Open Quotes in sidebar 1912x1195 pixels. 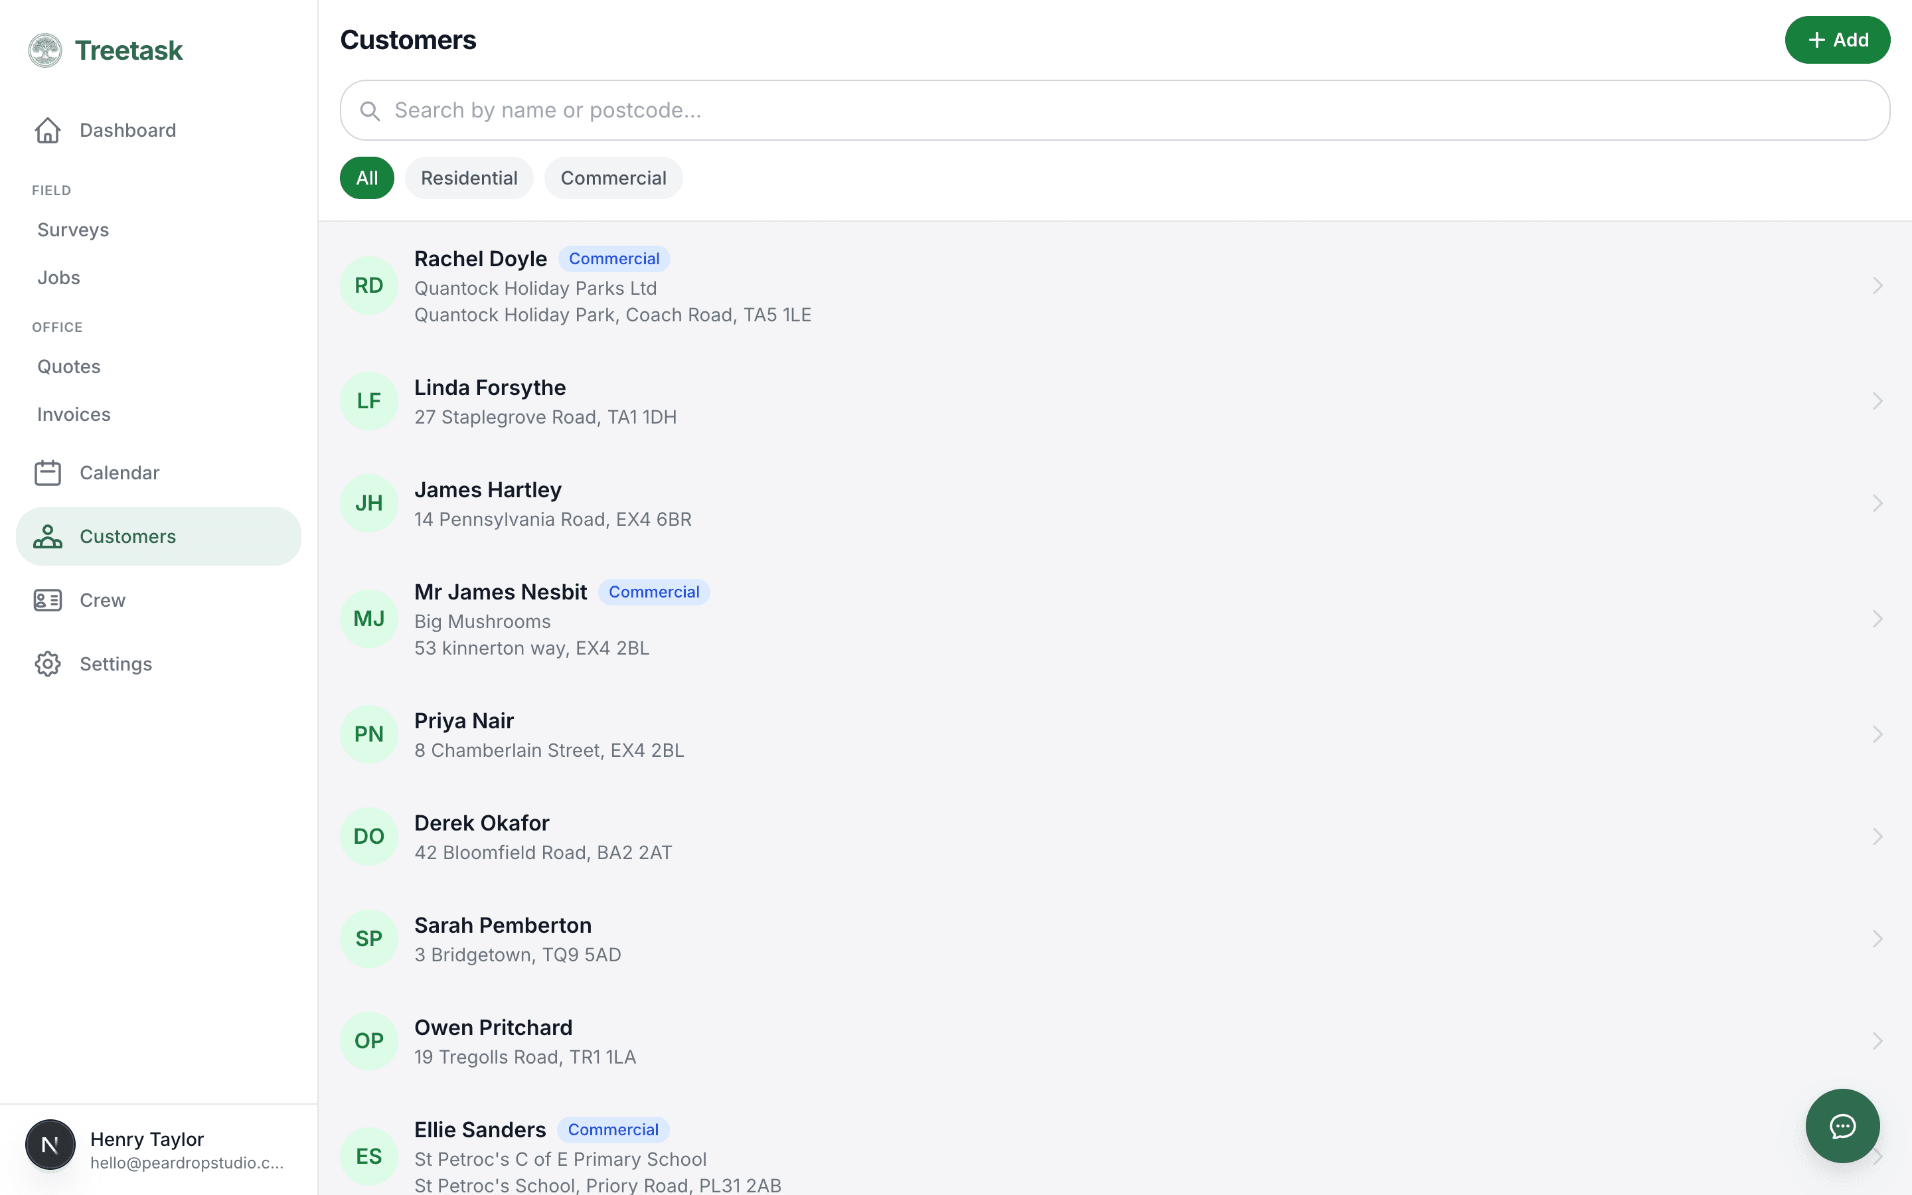point(69,366)
